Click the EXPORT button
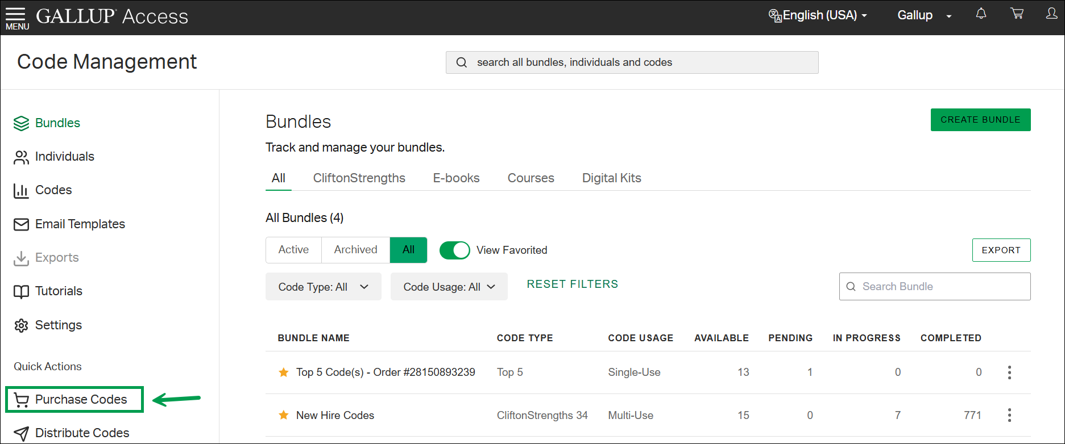This screenshot has height=444, width=1065. tap(1001, 250)
